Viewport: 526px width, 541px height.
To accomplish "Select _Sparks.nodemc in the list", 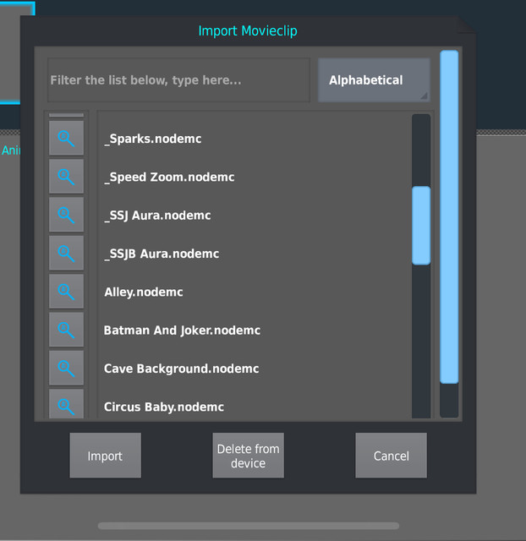I will 255,139.
